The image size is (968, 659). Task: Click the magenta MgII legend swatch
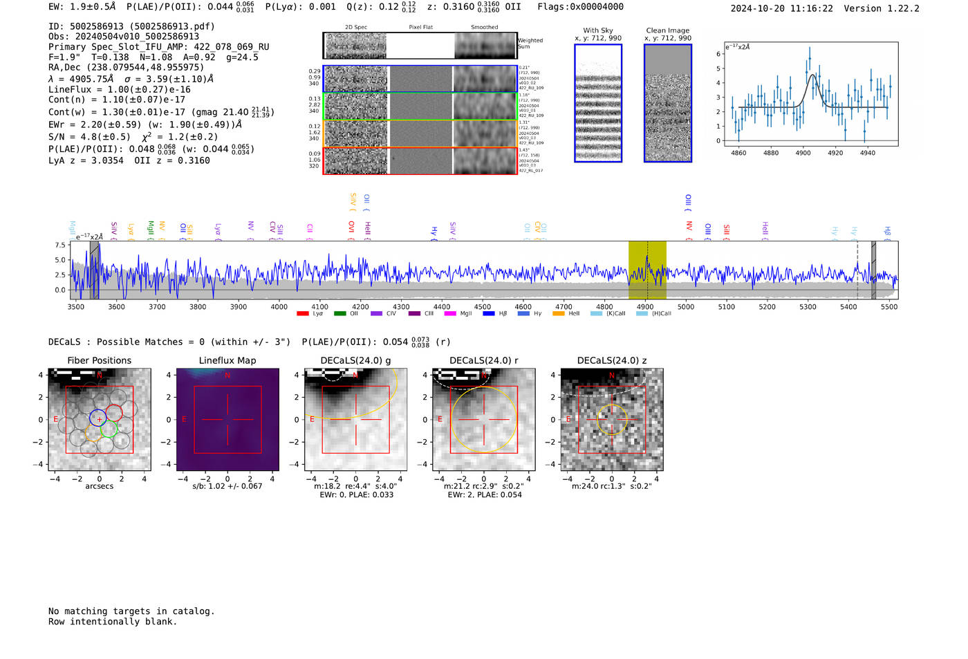[x=450, y=313]
